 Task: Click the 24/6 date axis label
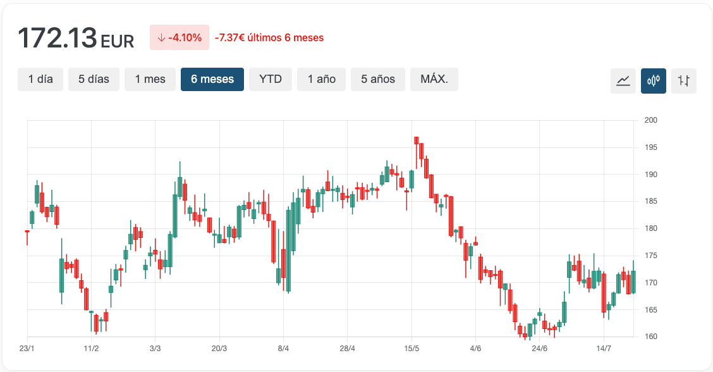point(540,349)
